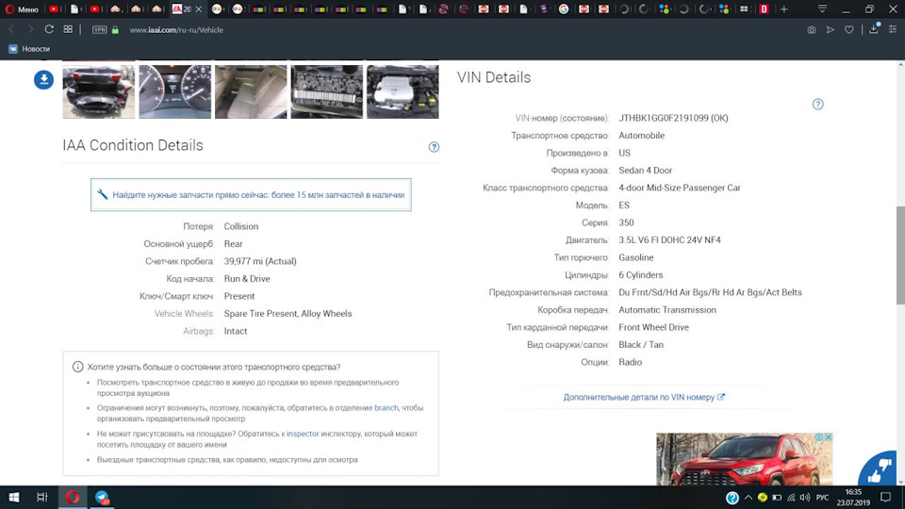Focus the address bar showing www.iaai.com/ru-ru/Vehicle

click(x=176, y=30)
